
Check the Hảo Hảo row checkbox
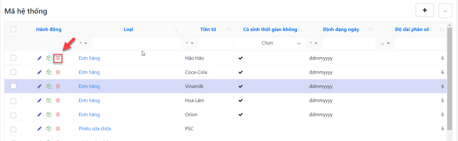(x=13, y=58)
